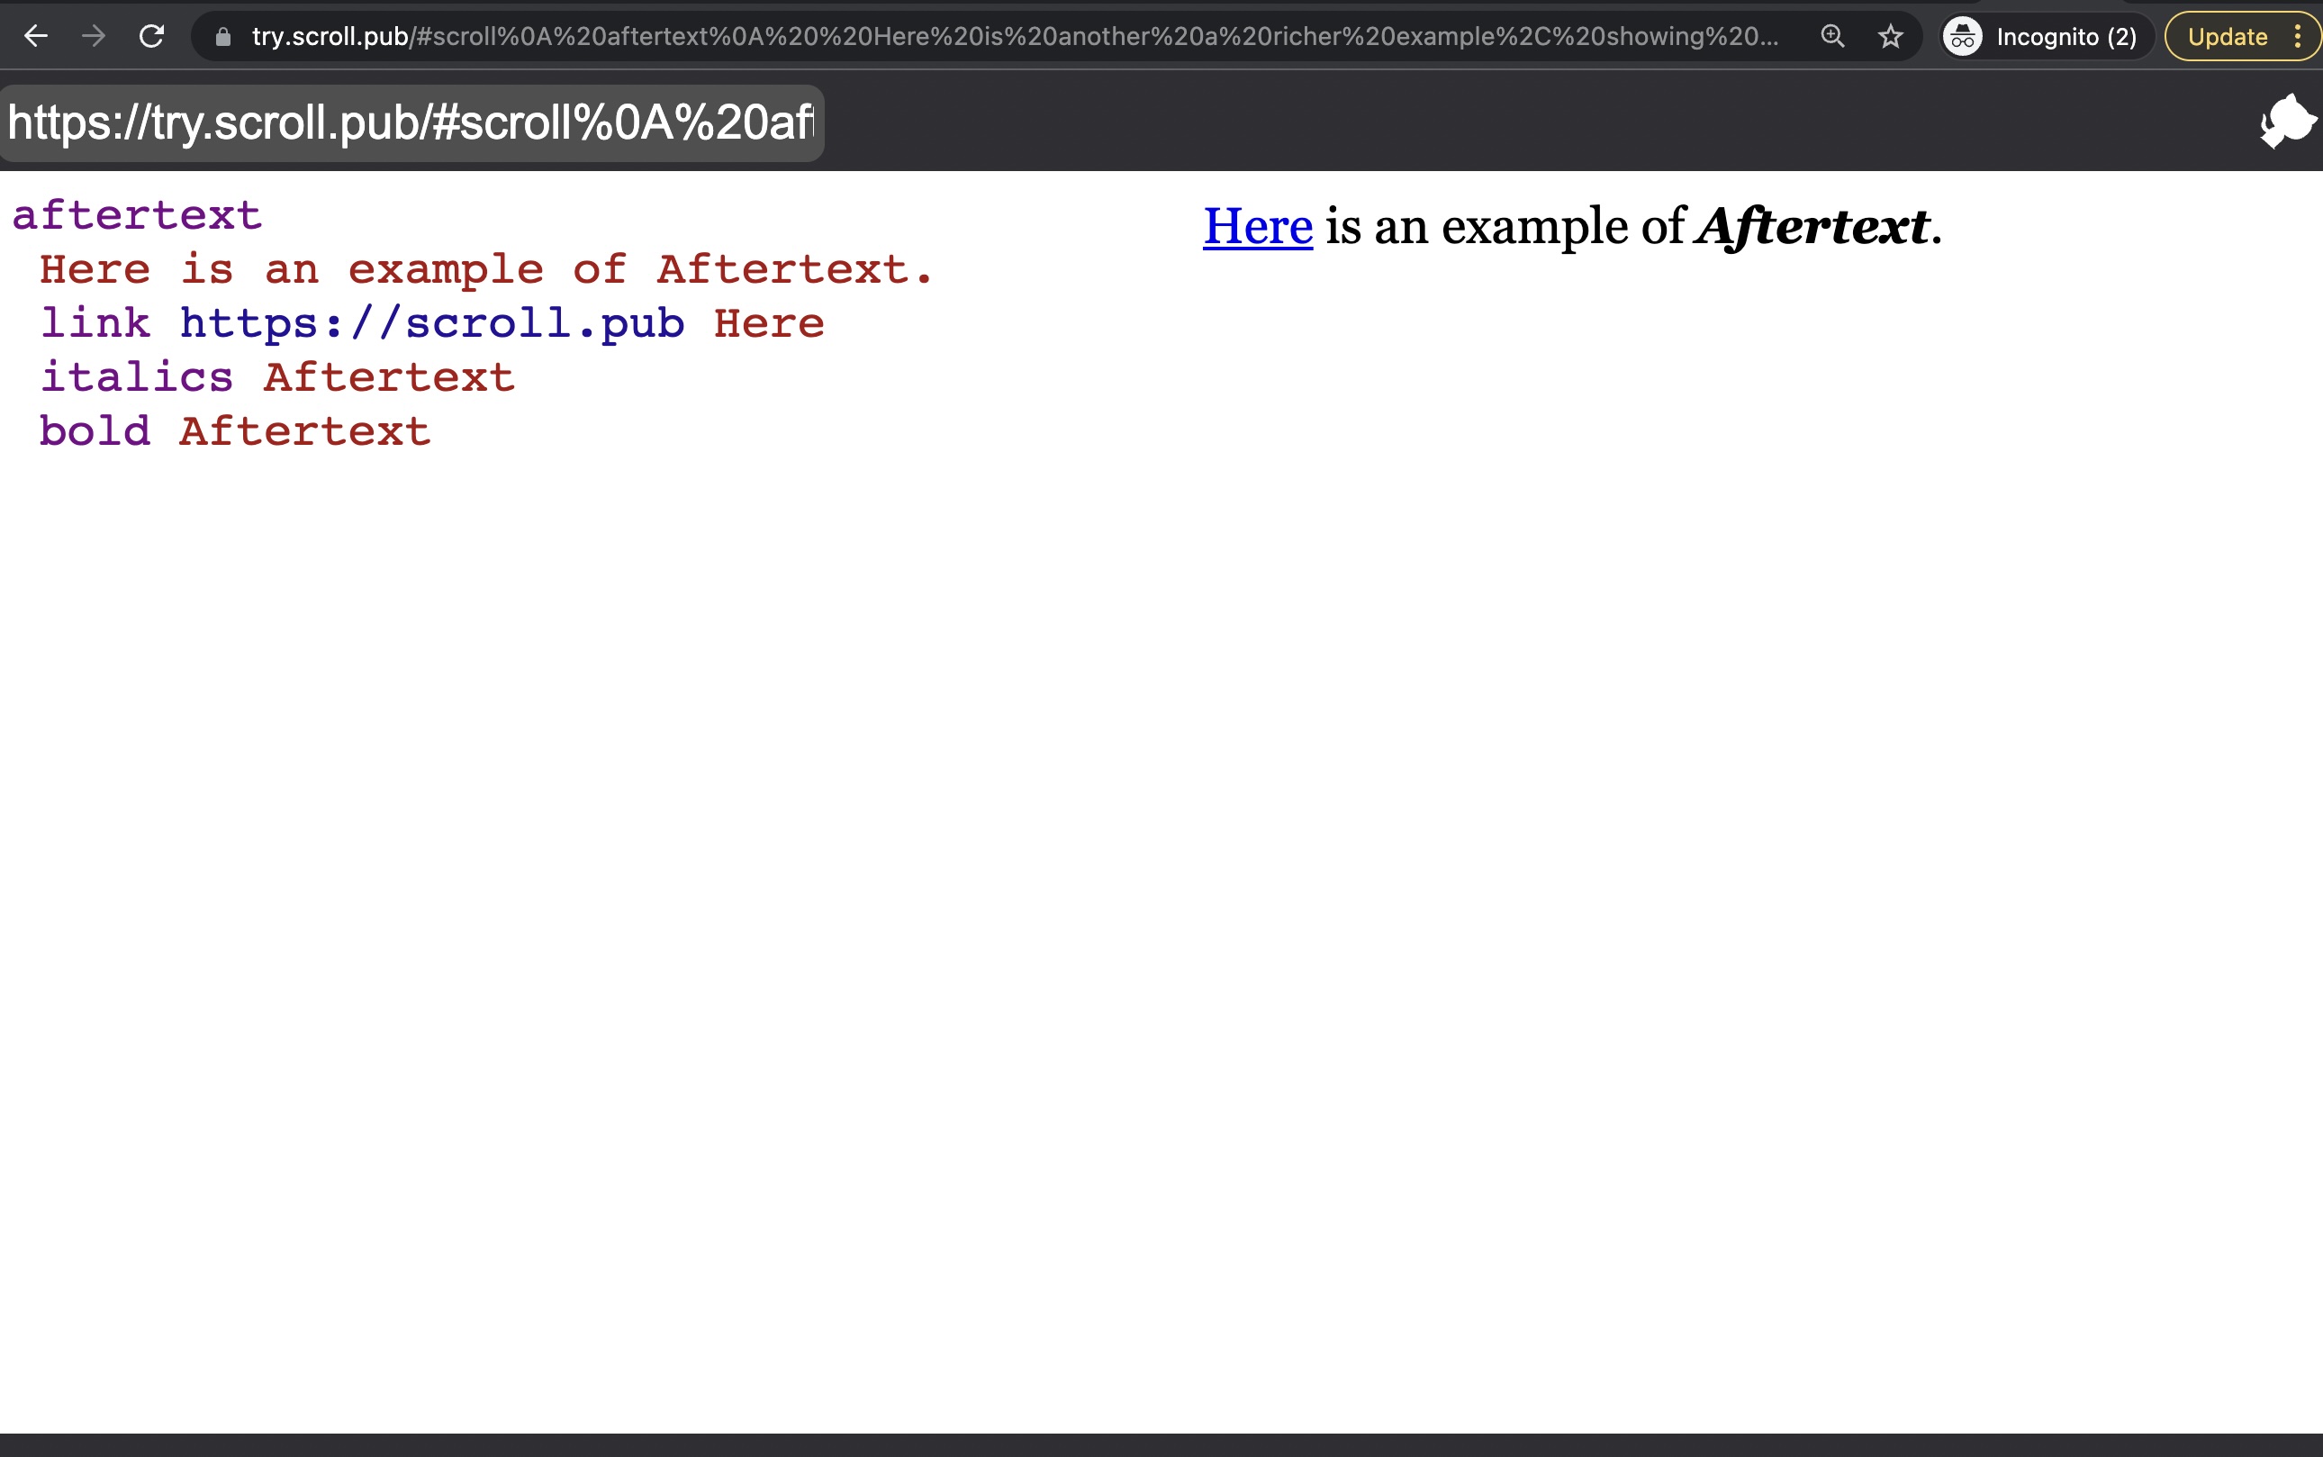
Task: Open the rendered "Here" hyperlink
Action: tap(1257, 226)
